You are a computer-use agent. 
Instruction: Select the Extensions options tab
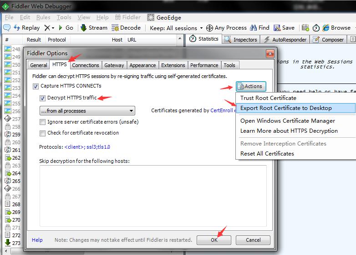click(x=173, y=65)
